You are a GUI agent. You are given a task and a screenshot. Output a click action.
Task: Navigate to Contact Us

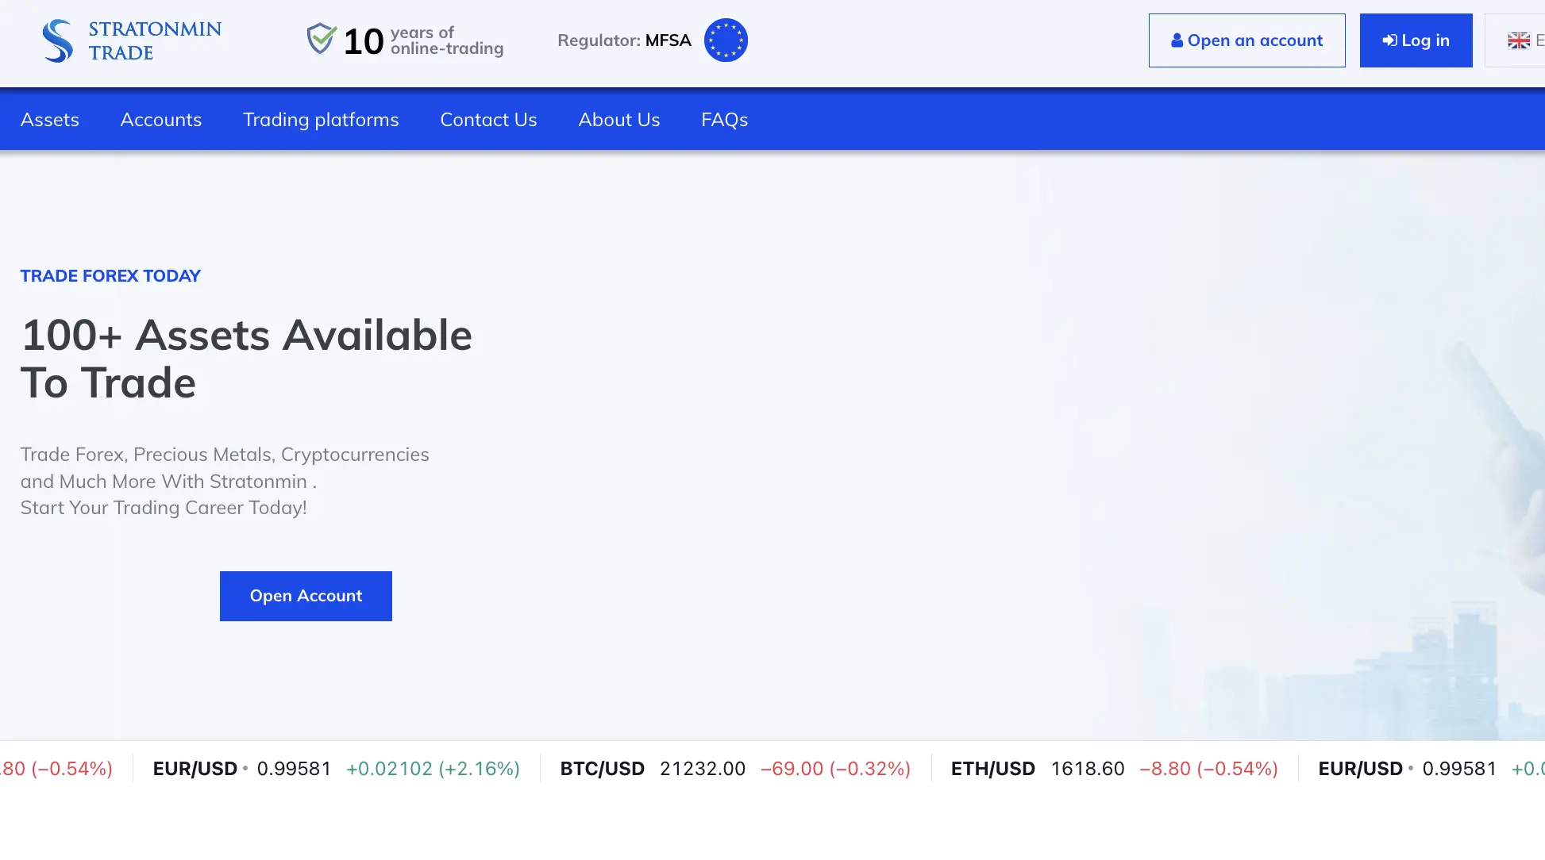(x=488, y=120)
